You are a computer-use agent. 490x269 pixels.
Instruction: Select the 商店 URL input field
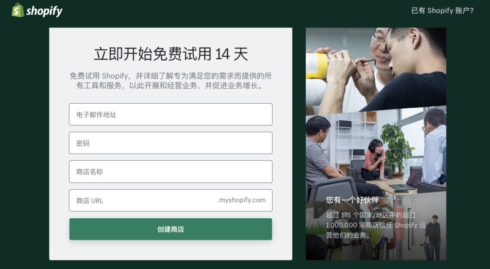171,200
